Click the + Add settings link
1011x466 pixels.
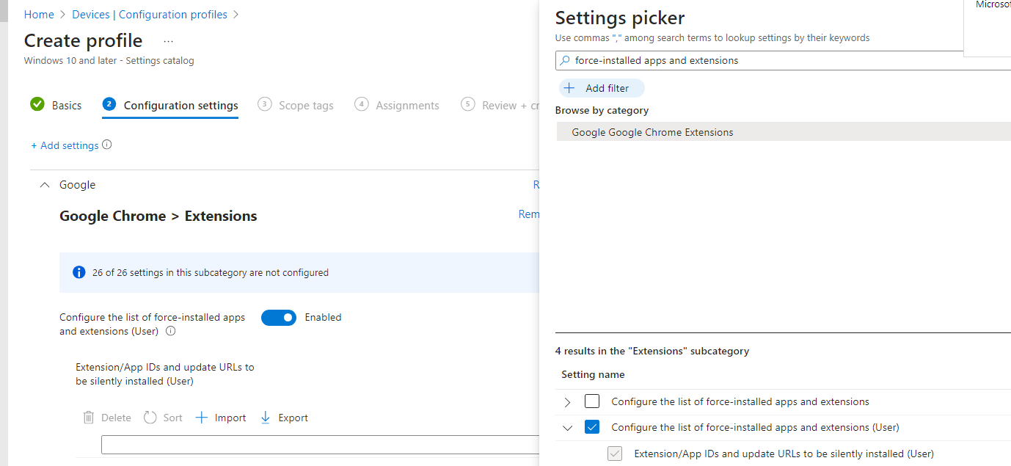point(65,145)
